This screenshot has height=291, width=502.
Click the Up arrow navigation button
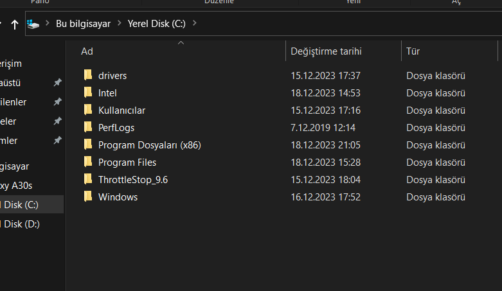pos(14,24)
